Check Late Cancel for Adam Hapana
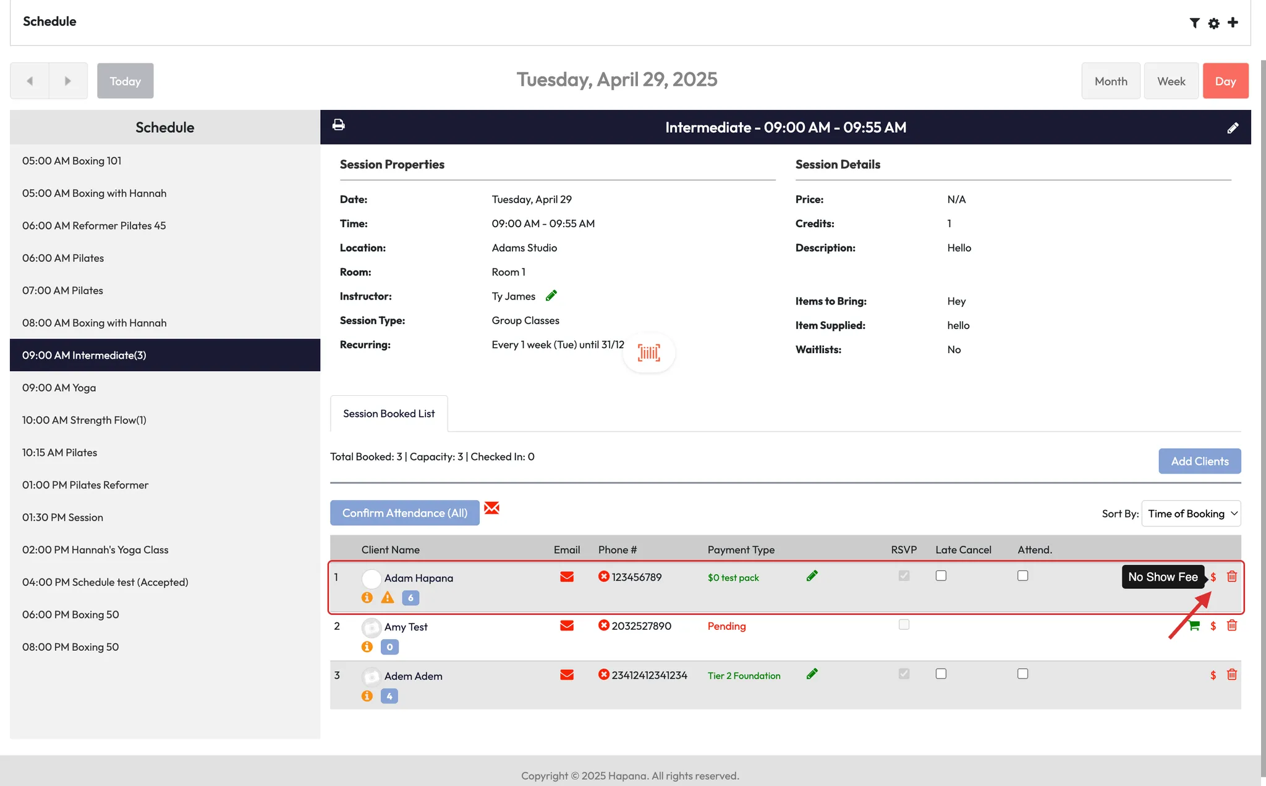This screenshot has height=786, width=1266. click(x=941, y=575)
